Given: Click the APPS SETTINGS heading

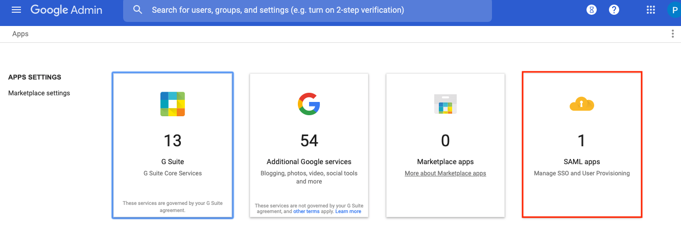Looking at the screenshot, I should coord(35,77).
